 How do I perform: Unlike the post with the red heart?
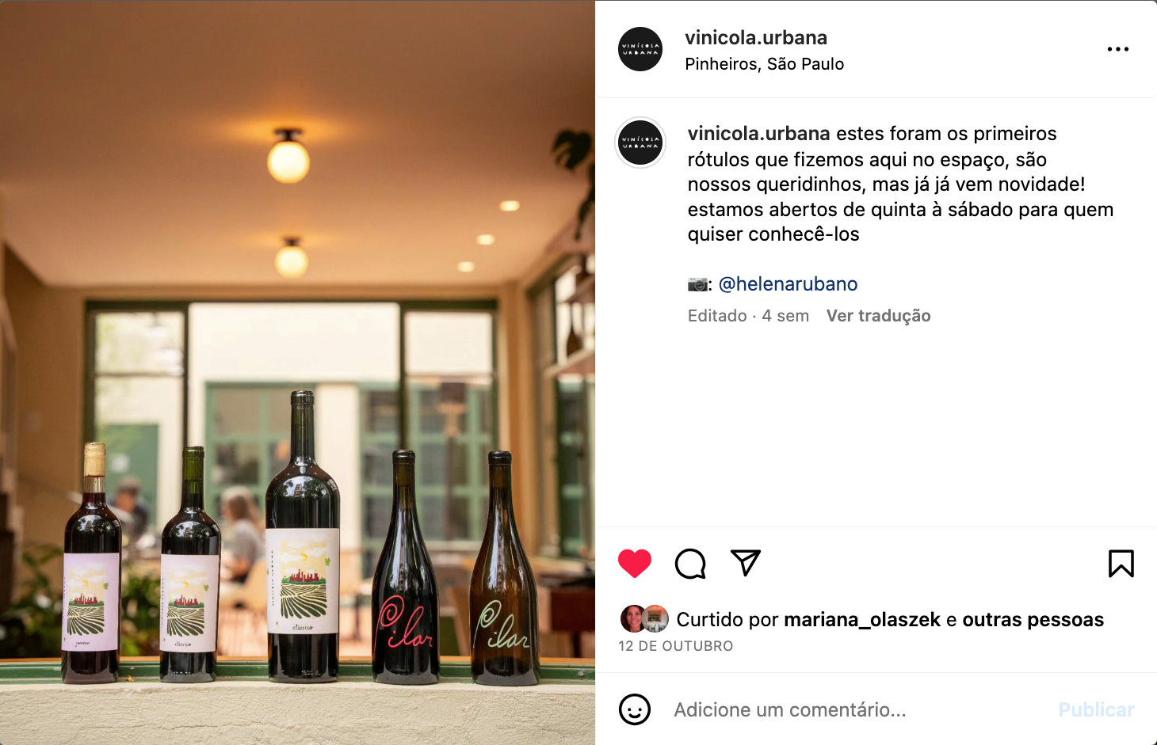(x=634, y=564)
